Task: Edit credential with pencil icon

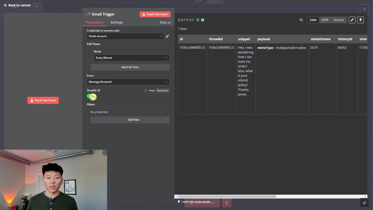Action: pyautogui.click(x=167, y=36)
